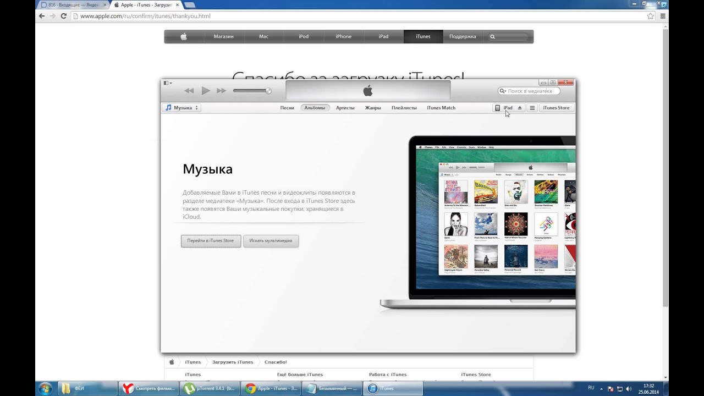The width and height of the screenshot is (704, 396).
Task: Open the Музыка library dropdown
Action: (x=182, y=108)
